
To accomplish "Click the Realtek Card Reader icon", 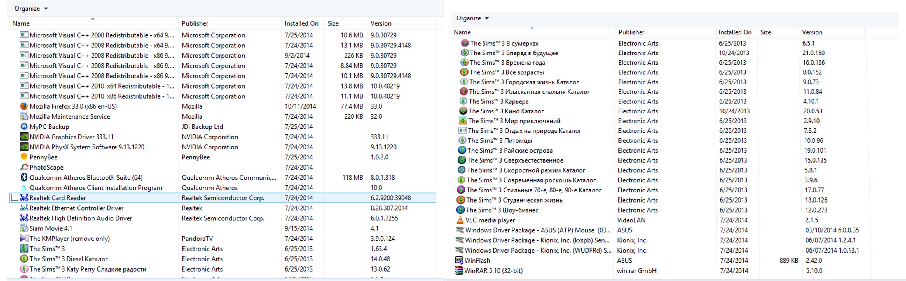I will click(24, 197).
